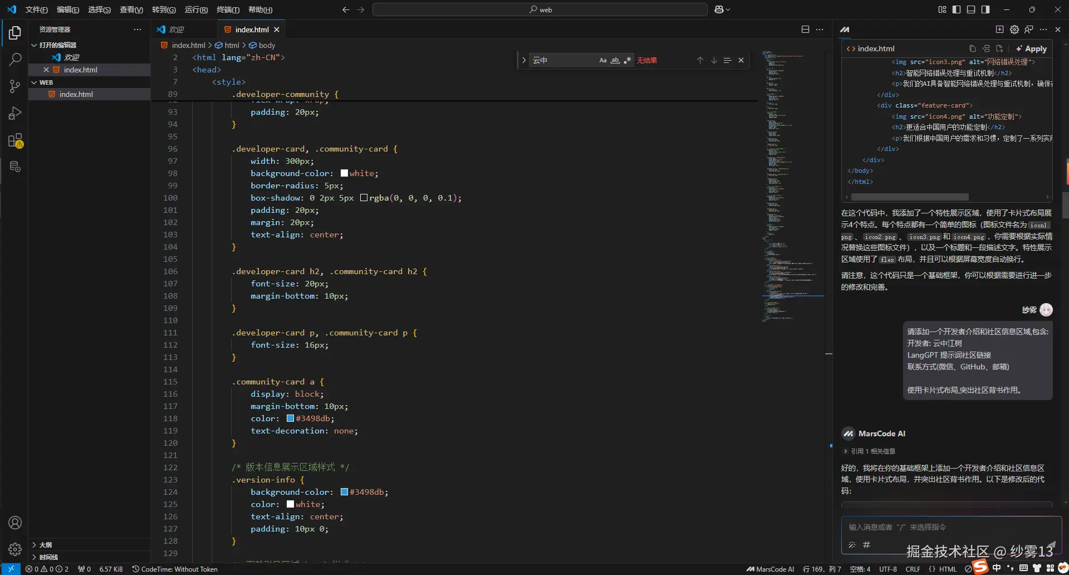The image size is (1069, 575).
Task: Copy the index.html code block
Action: 972,48
